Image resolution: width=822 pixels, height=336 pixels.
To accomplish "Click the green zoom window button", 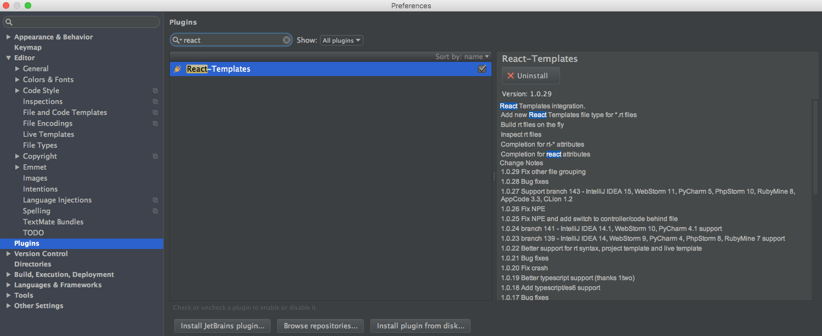I will [x=28, y=5].
